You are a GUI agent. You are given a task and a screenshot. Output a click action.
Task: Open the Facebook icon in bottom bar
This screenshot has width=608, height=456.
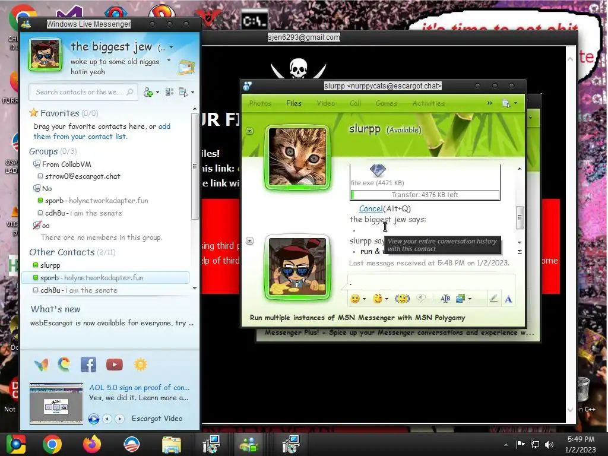(x=88, y=365)
